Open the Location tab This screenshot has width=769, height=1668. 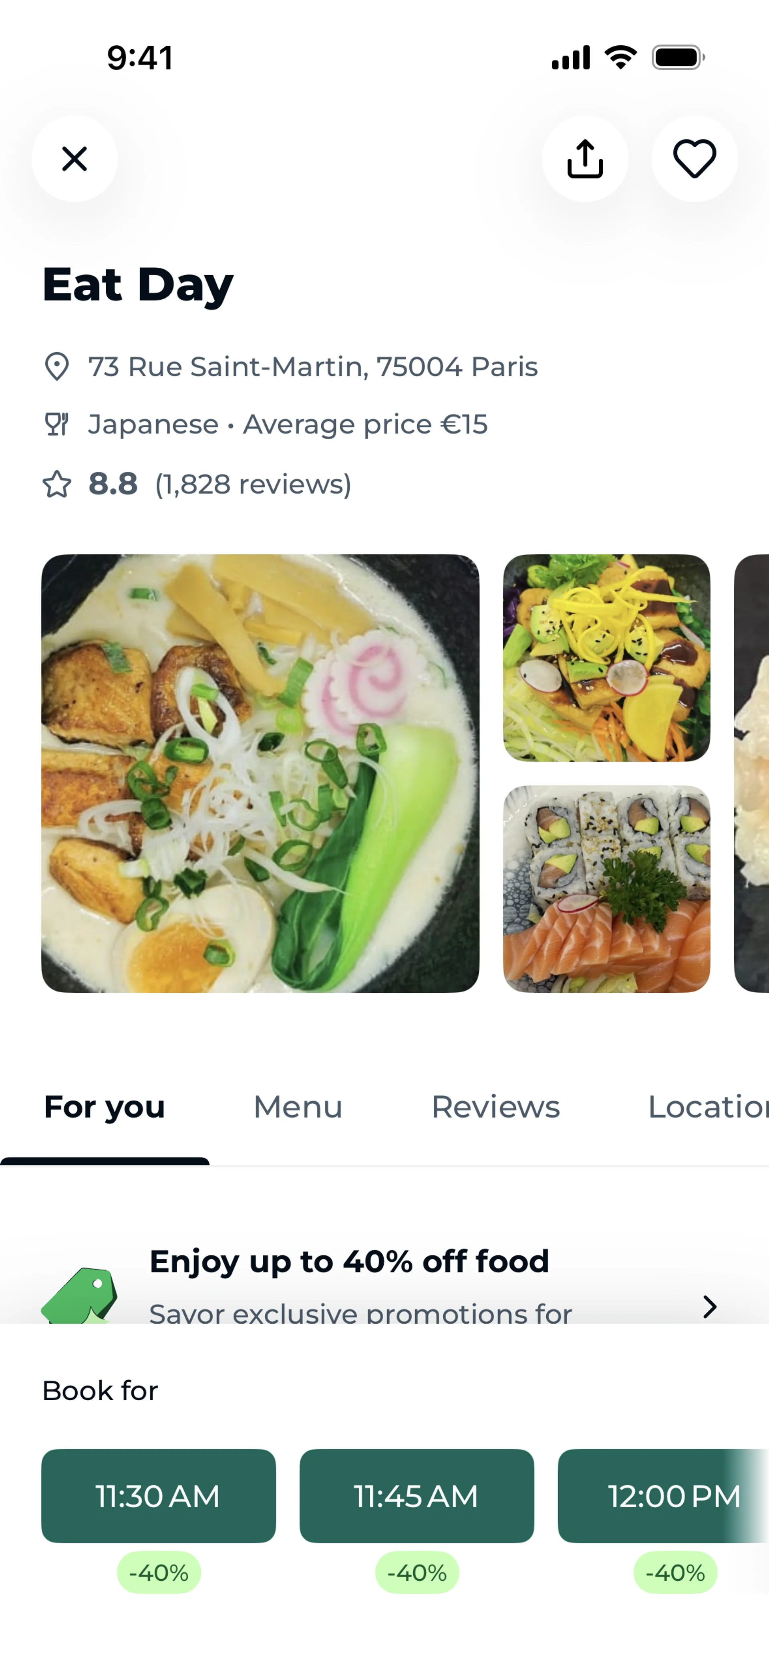(x=707, y=1107)
